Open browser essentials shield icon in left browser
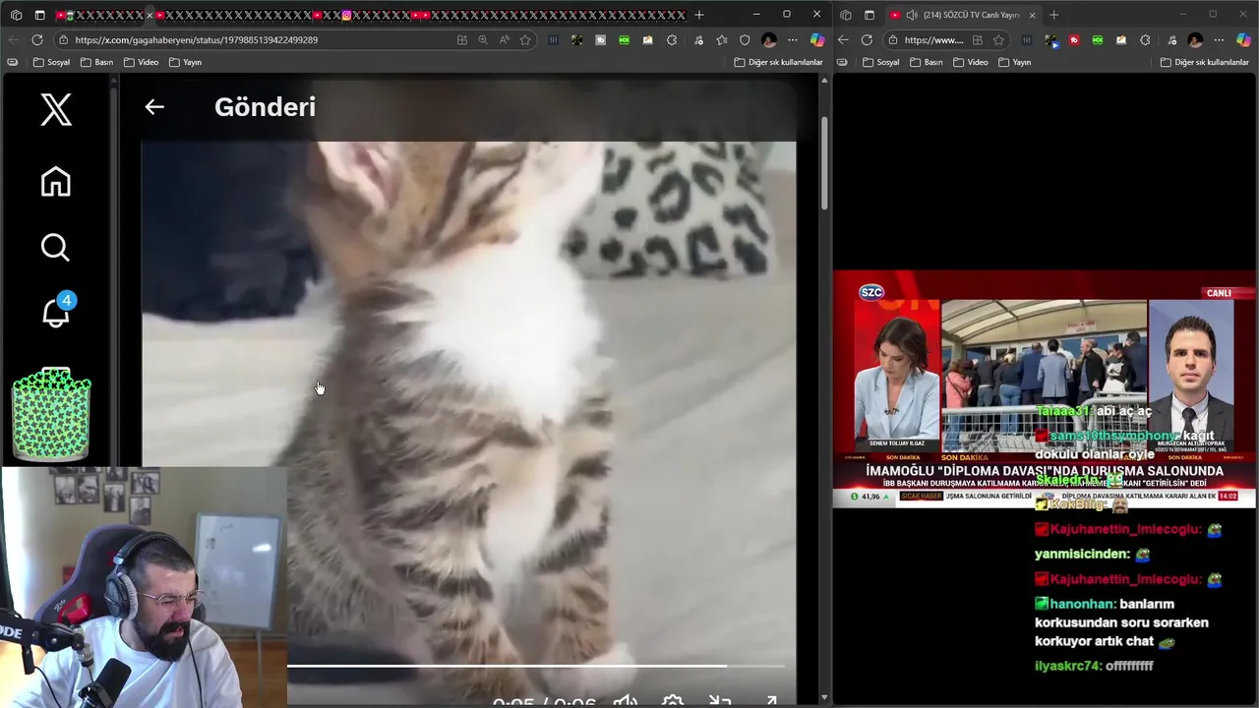Image resolution: width=1259 pixels, height=708 pixels. pos(745,40)
